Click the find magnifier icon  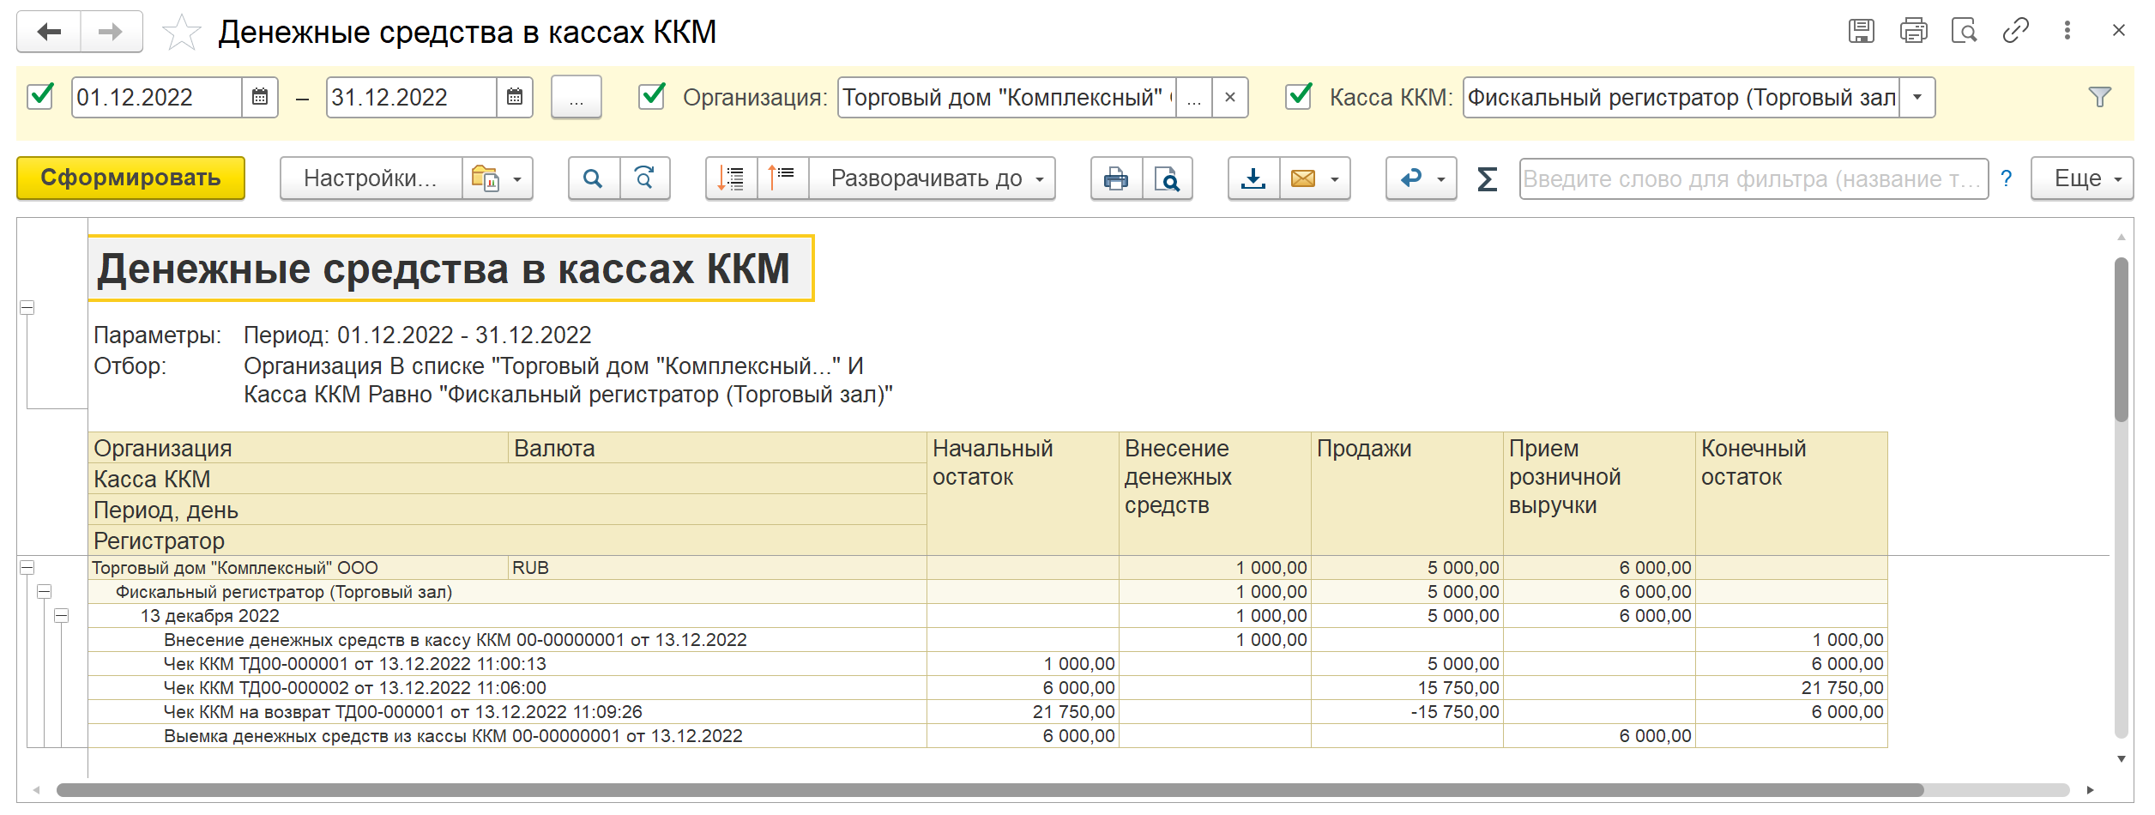click(593, 178)
